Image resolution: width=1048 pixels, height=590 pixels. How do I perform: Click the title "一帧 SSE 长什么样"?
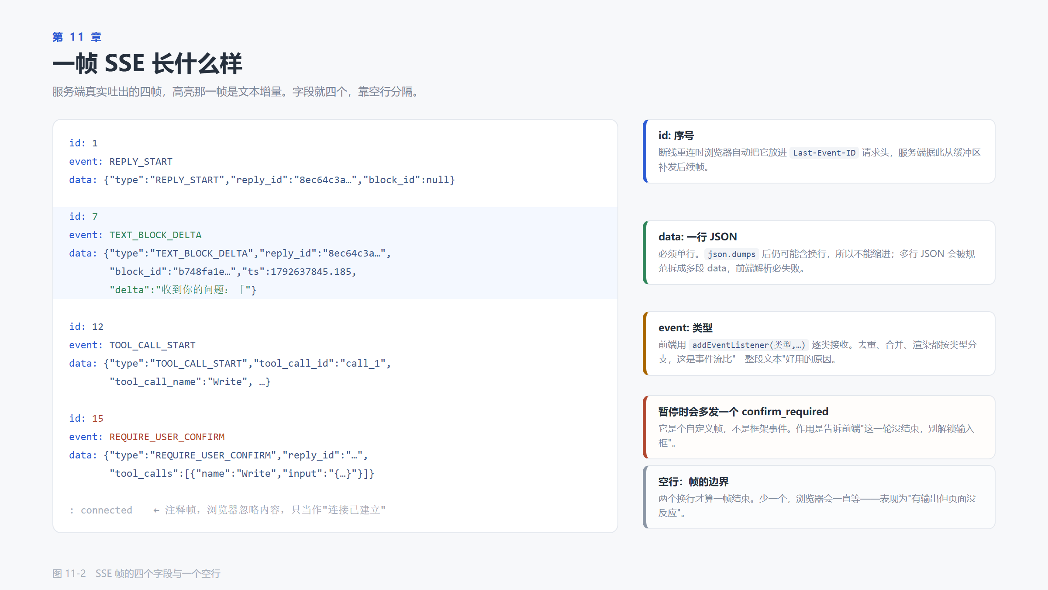[147, 64]
